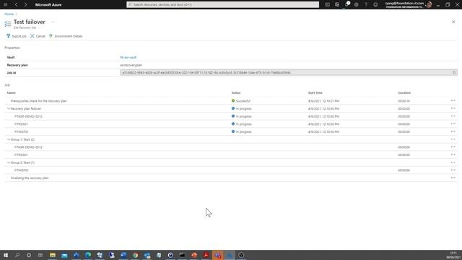Go forward using the browser forward arrow
Viewport: 462px width, 260px height.
coord(26,5)
